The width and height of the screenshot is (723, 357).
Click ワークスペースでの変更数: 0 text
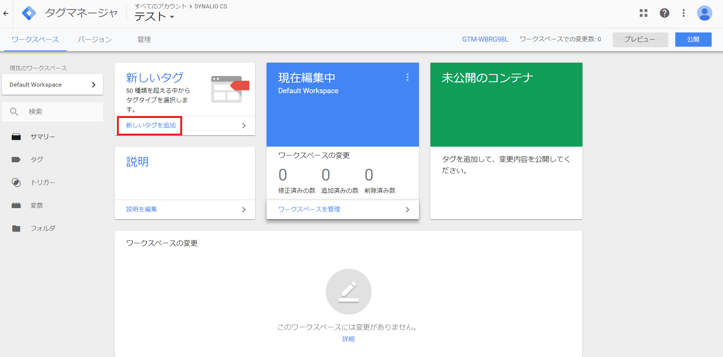point(560,39)
